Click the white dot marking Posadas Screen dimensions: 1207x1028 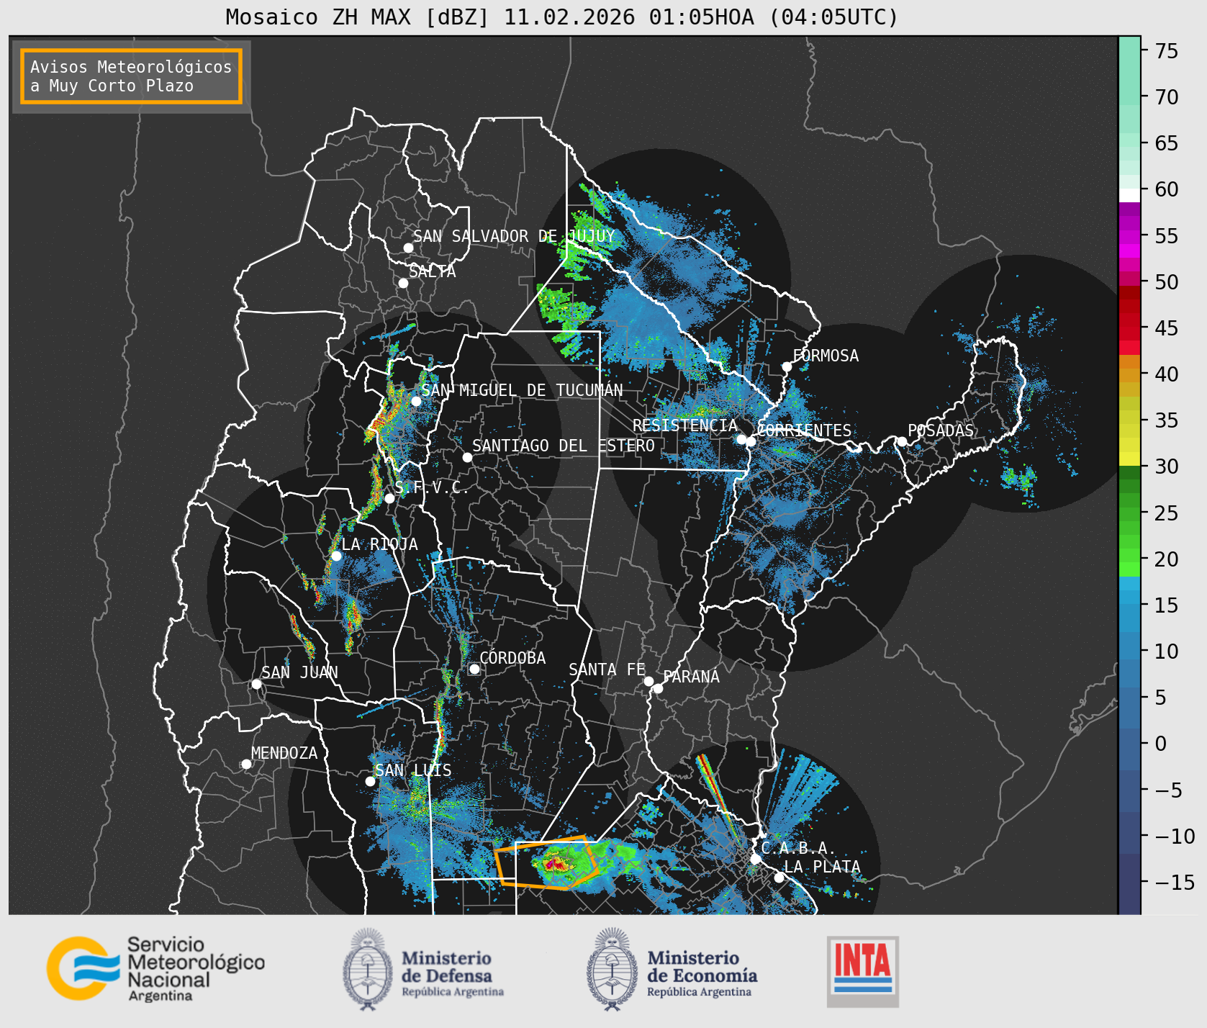901,441
